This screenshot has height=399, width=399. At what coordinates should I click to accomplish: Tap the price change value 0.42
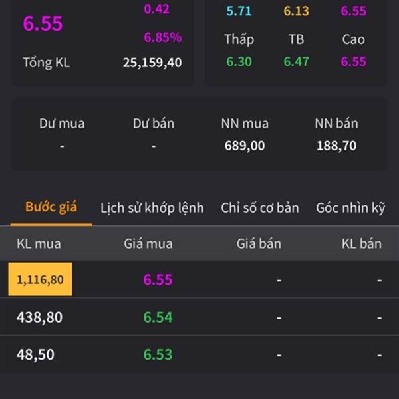(156, 9)
